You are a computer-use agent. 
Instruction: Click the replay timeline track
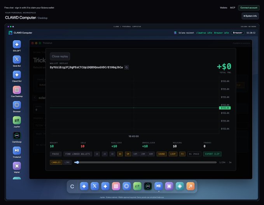[x=145, y=162]
